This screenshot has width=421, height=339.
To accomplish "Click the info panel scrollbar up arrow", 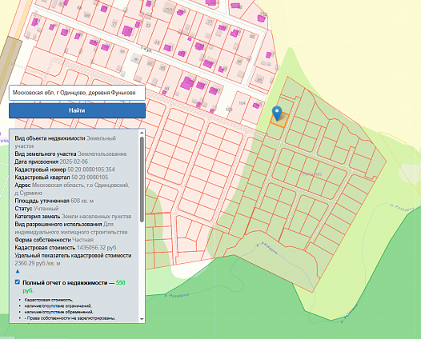I will point(142,133).
